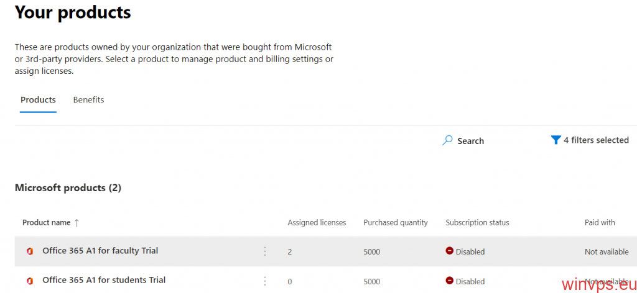Select the Paid with column header
637x293 pixels.
(600, 223)
